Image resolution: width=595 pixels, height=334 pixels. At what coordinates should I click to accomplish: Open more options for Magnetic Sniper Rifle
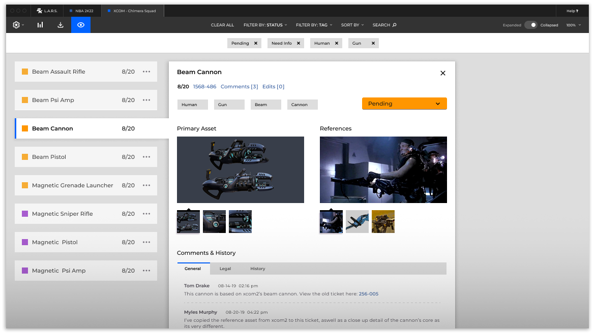[x=146, y=214]
